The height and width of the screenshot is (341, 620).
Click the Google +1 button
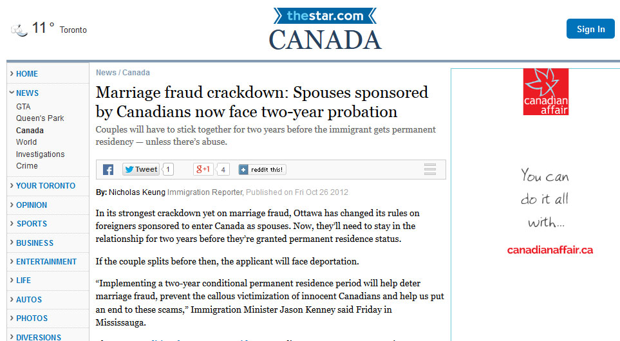click(203, 169)
